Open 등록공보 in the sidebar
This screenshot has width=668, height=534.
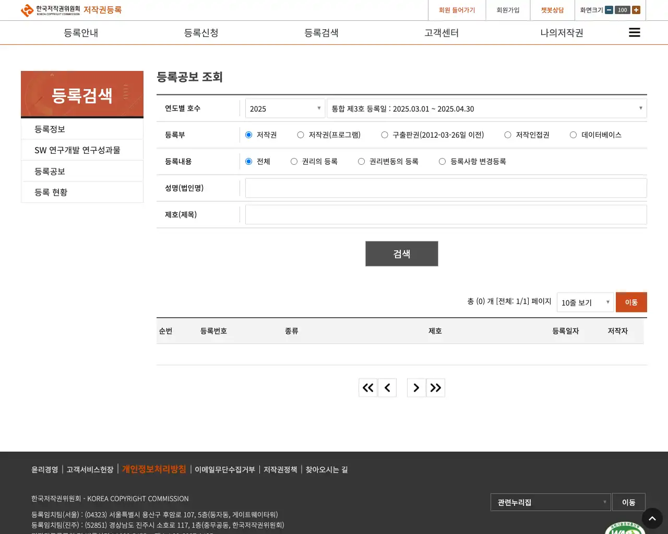(x=82, y=171)
